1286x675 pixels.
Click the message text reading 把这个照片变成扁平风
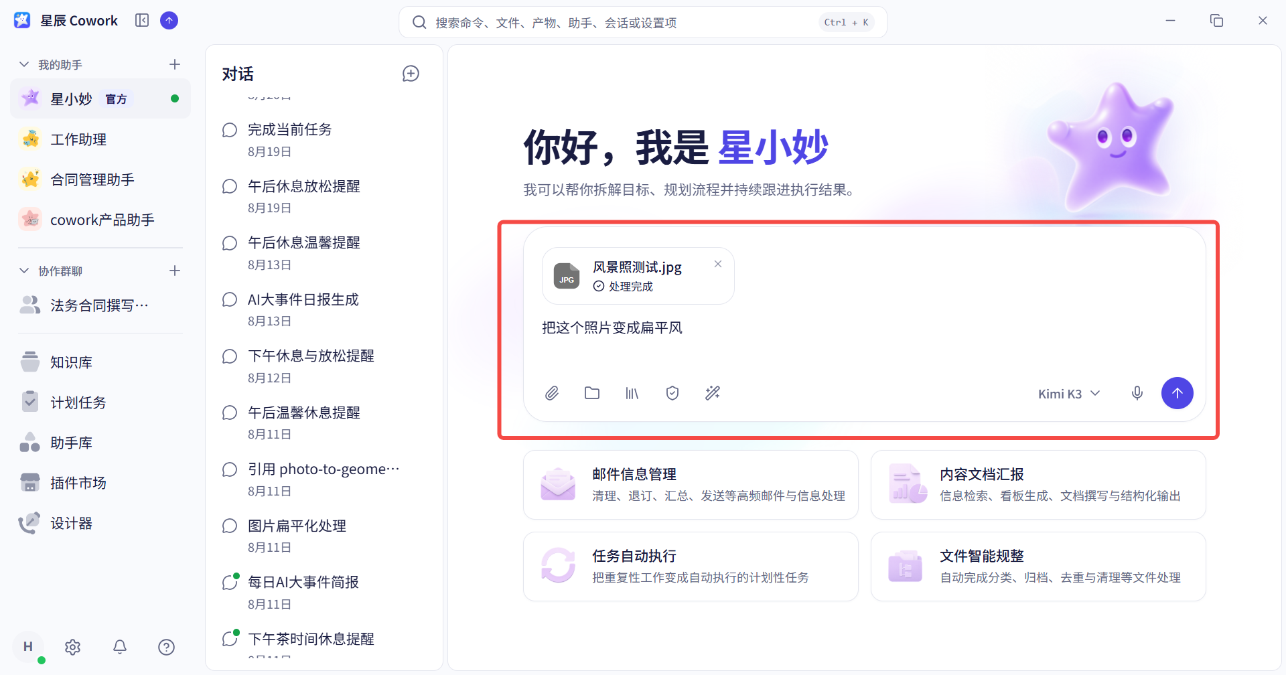point(612,328)
